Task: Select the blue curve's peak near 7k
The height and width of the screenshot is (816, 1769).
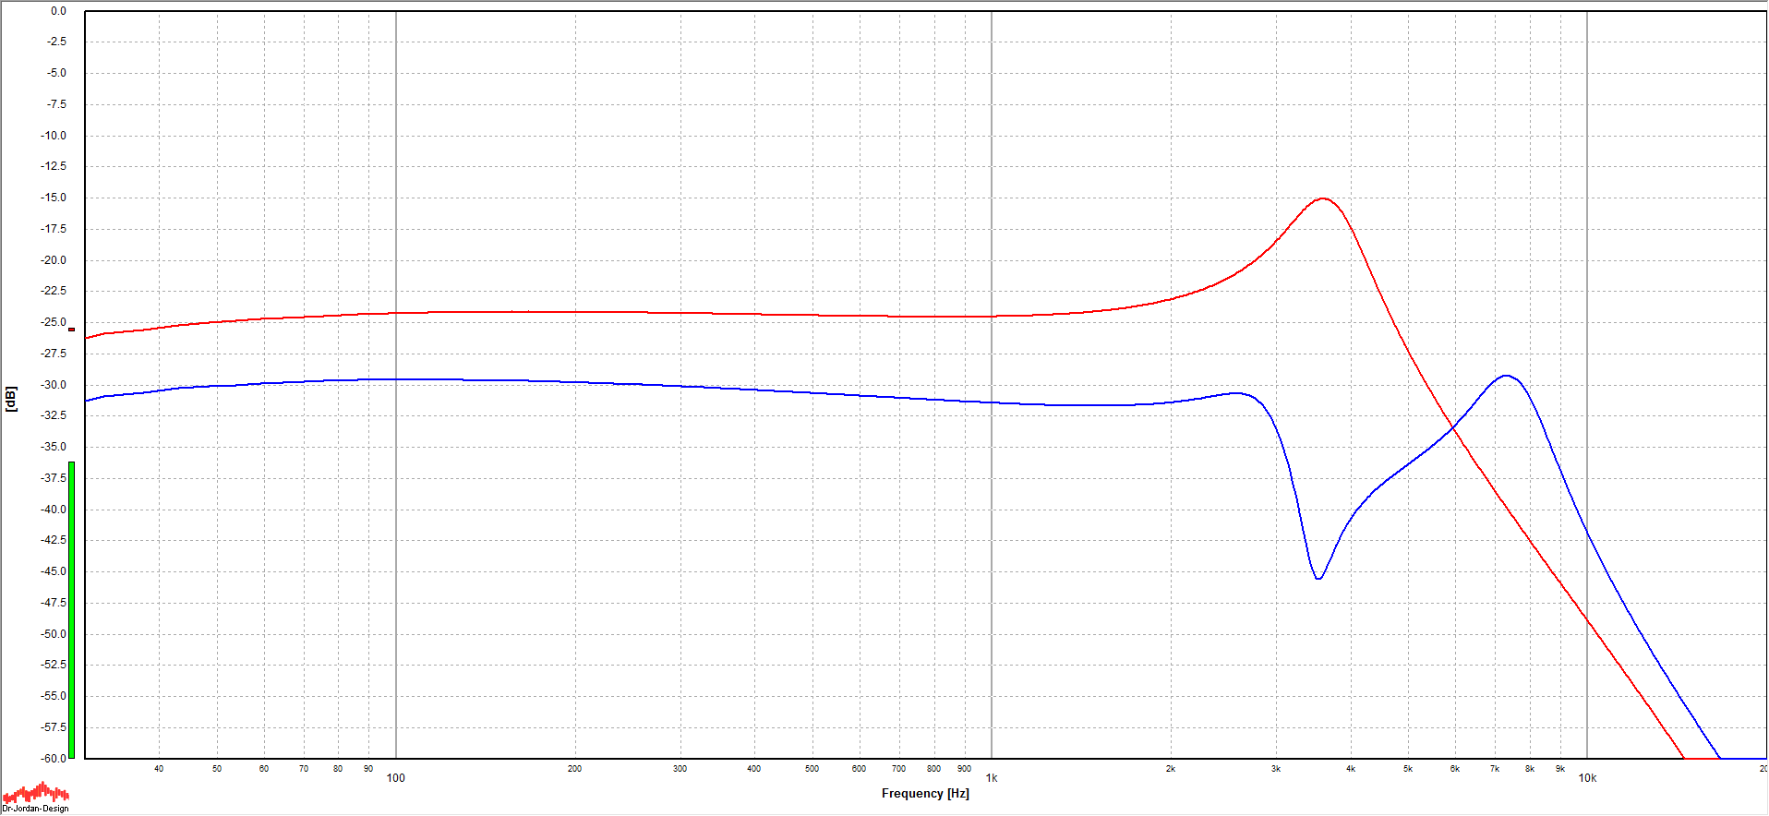Action: coord(1506,376)
